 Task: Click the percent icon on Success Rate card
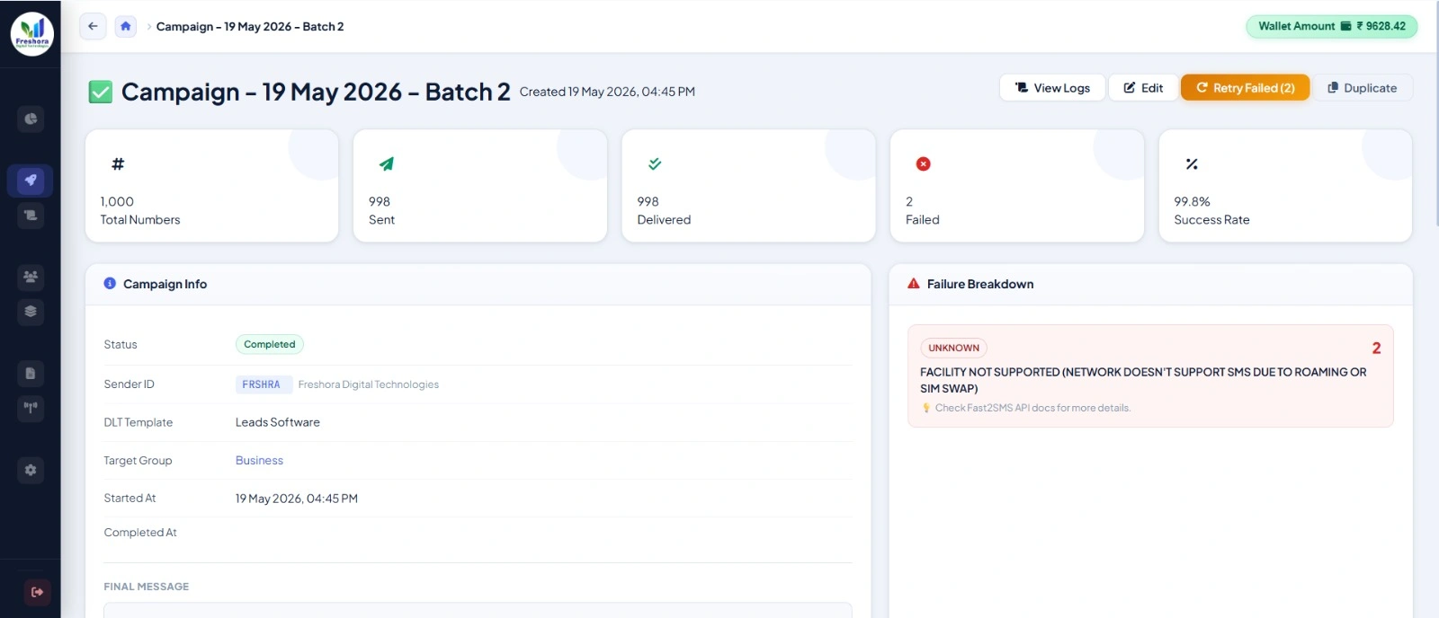click(1192, 163)
